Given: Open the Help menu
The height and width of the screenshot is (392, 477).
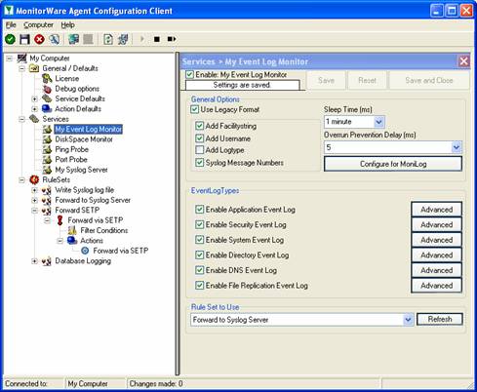Looking at the screenshot, I should coord(67,25).
